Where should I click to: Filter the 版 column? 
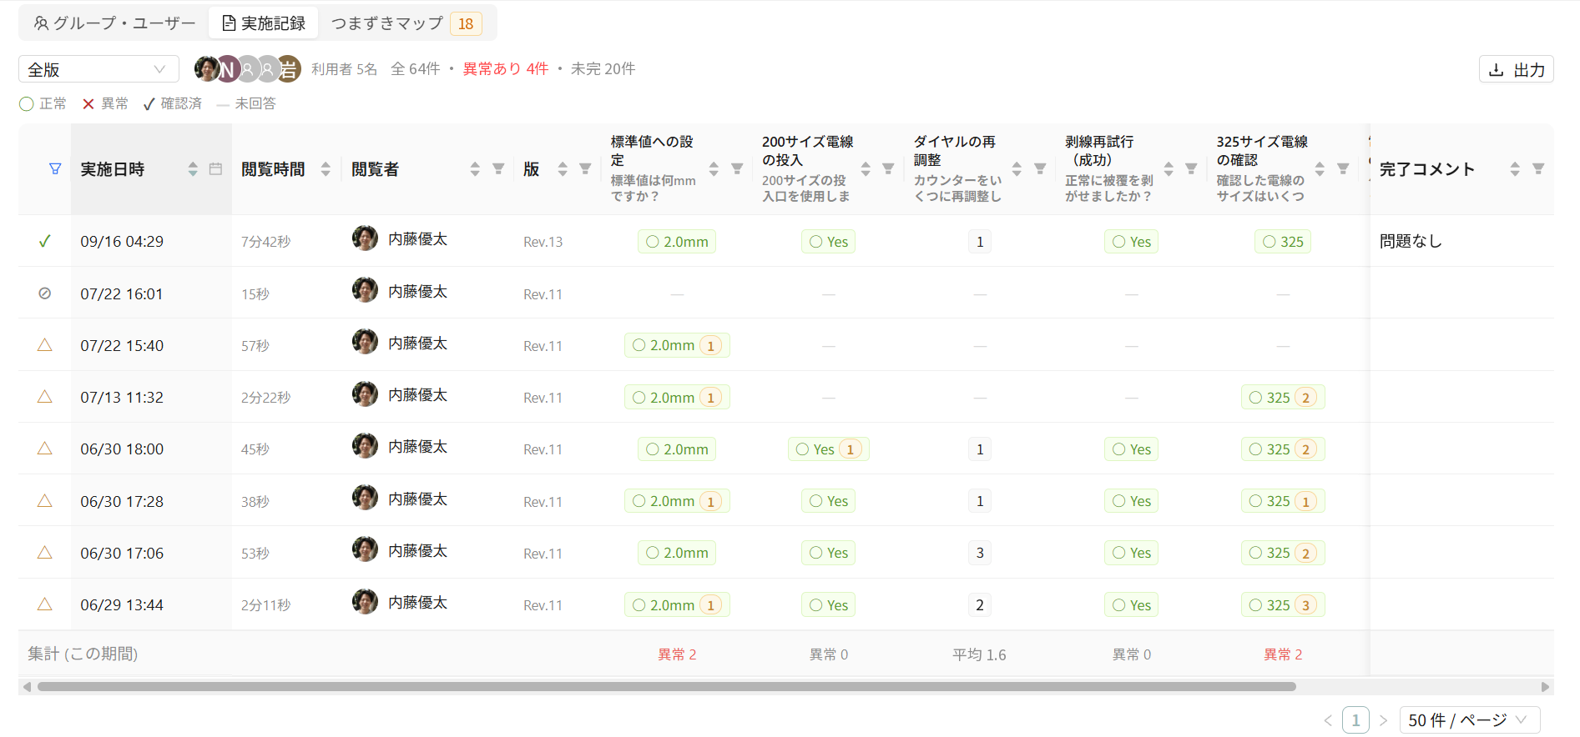pos(585,169)
